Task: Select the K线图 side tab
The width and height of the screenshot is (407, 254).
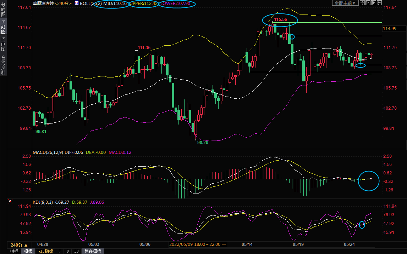Action: pos(3,27)
